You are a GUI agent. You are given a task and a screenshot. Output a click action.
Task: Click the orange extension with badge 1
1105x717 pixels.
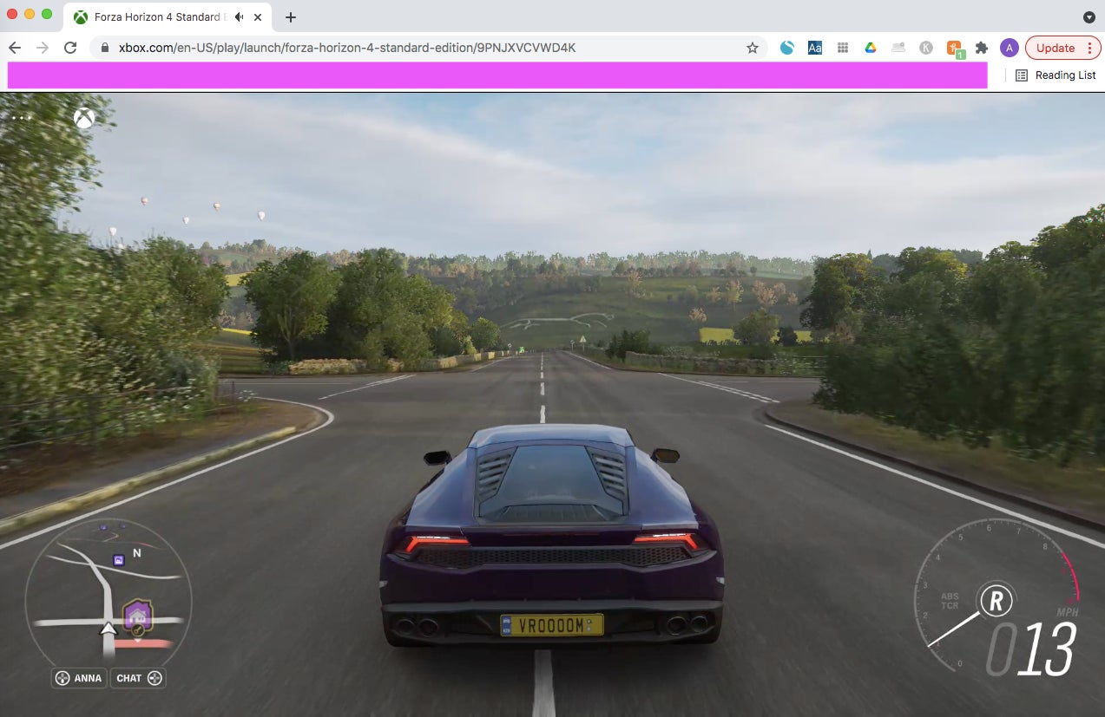[x=954, y=48]
